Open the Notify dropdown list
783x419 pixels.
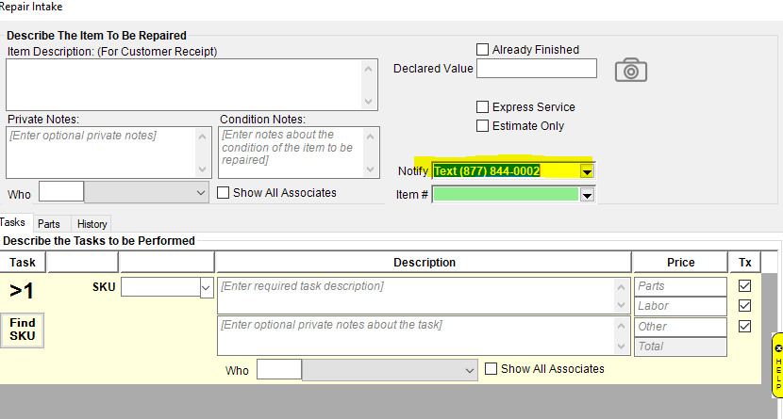587,171
